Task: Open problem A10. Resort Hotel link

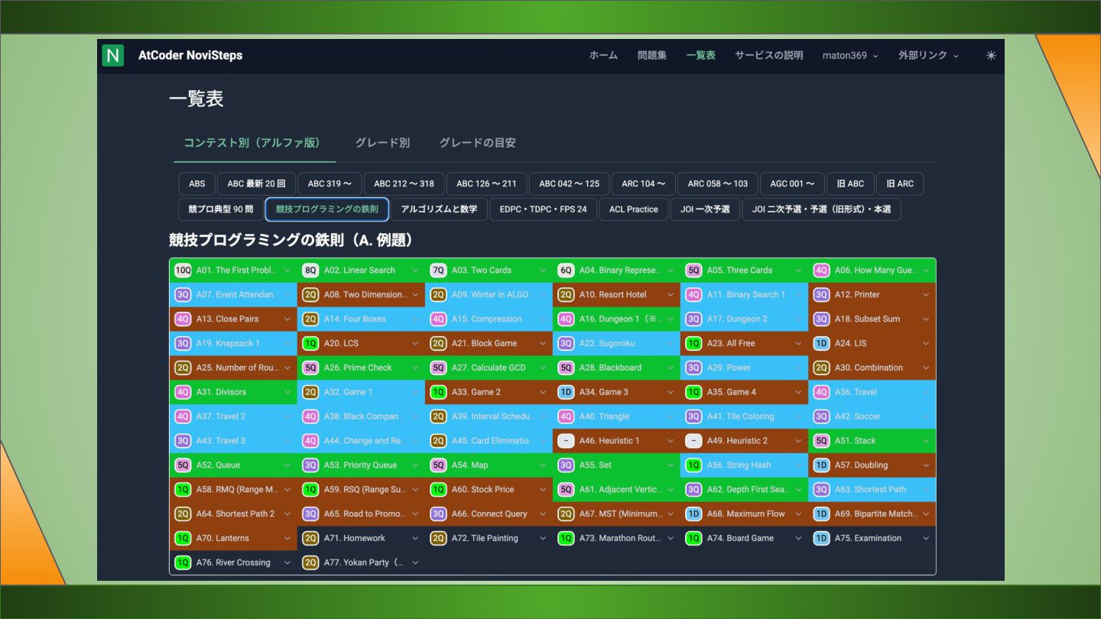Action: tap(612, 295)
